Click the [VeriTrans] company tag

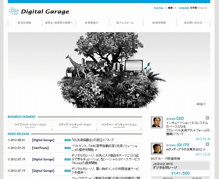click(x=40, y=148)
